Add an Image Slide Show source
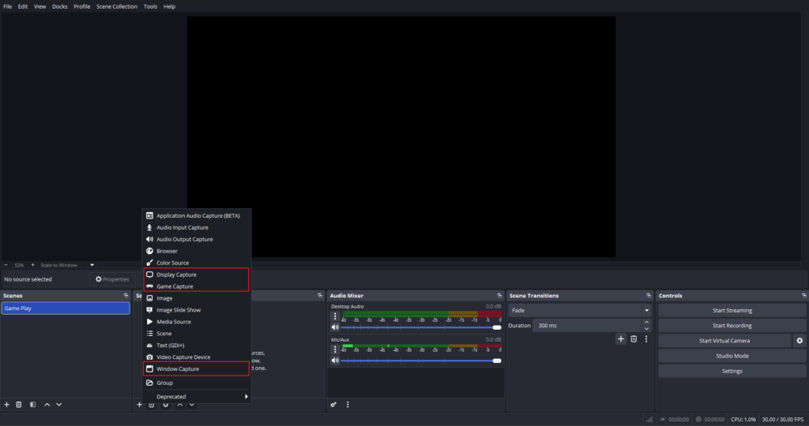This screenshot has height=426, width=809. [x=197, y=310]
